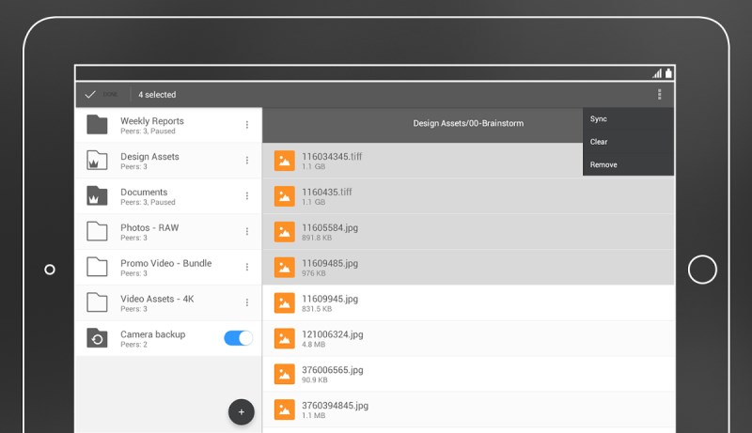
Task: Select file name 376006565.jpg
Action: click(333, 370)
